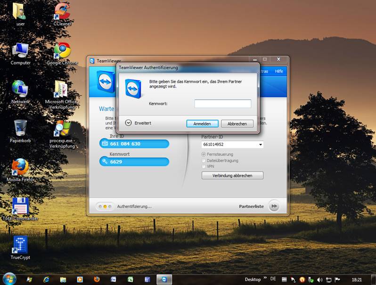
Task: Open the TrueCrypt desktop icon
Action: (20, 245)
